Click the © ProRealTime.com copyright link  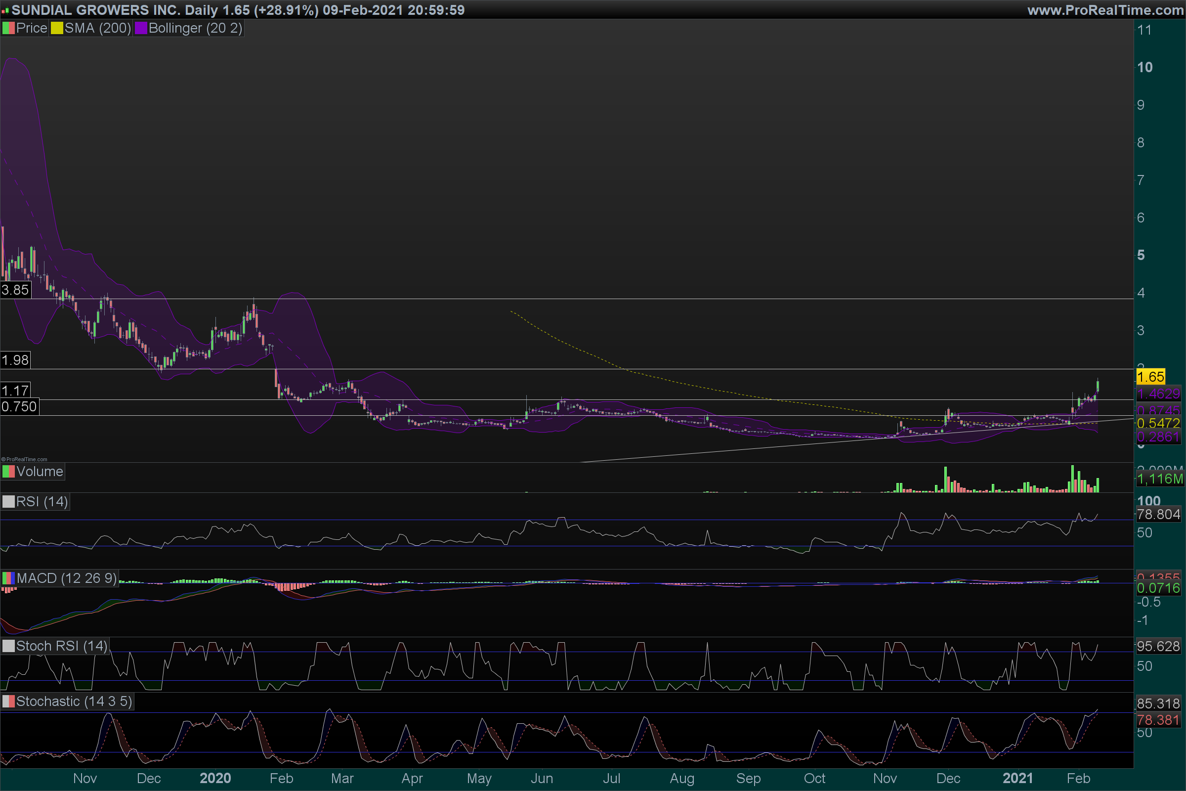[24, 459]
